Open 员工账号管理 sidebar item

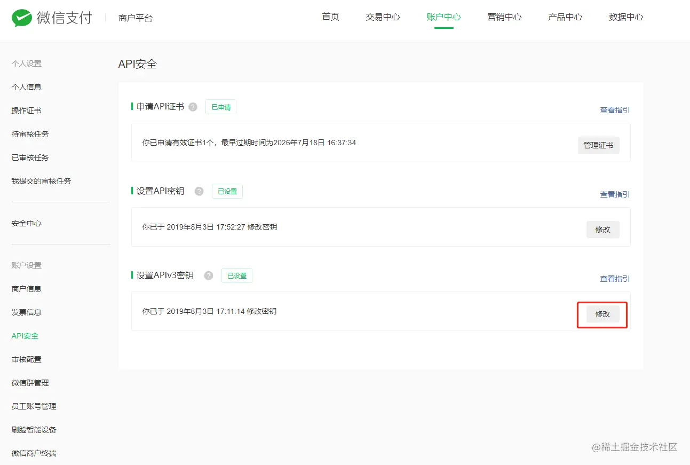pos(34,406)
